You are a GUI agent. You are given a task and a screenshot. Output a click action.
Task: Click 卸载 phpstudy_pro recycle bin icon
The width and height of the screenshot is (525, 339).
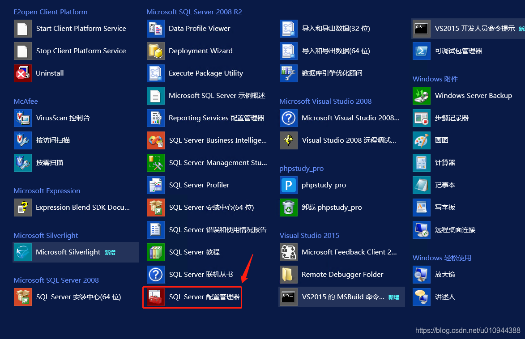click(x=289, y=208)
